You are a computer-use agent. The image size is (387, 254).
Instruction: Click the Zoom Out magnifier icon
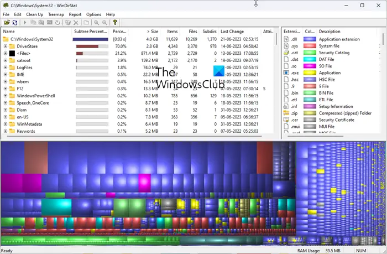pos(104,23)
